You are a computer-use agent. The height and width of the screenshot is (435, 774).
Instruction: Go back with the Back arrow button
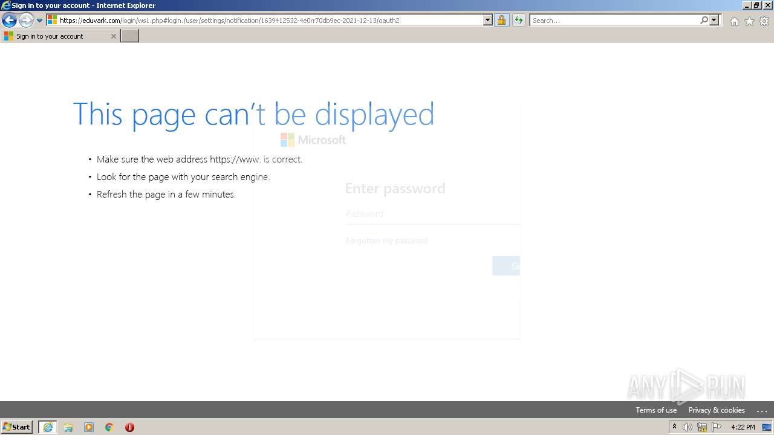9,21
